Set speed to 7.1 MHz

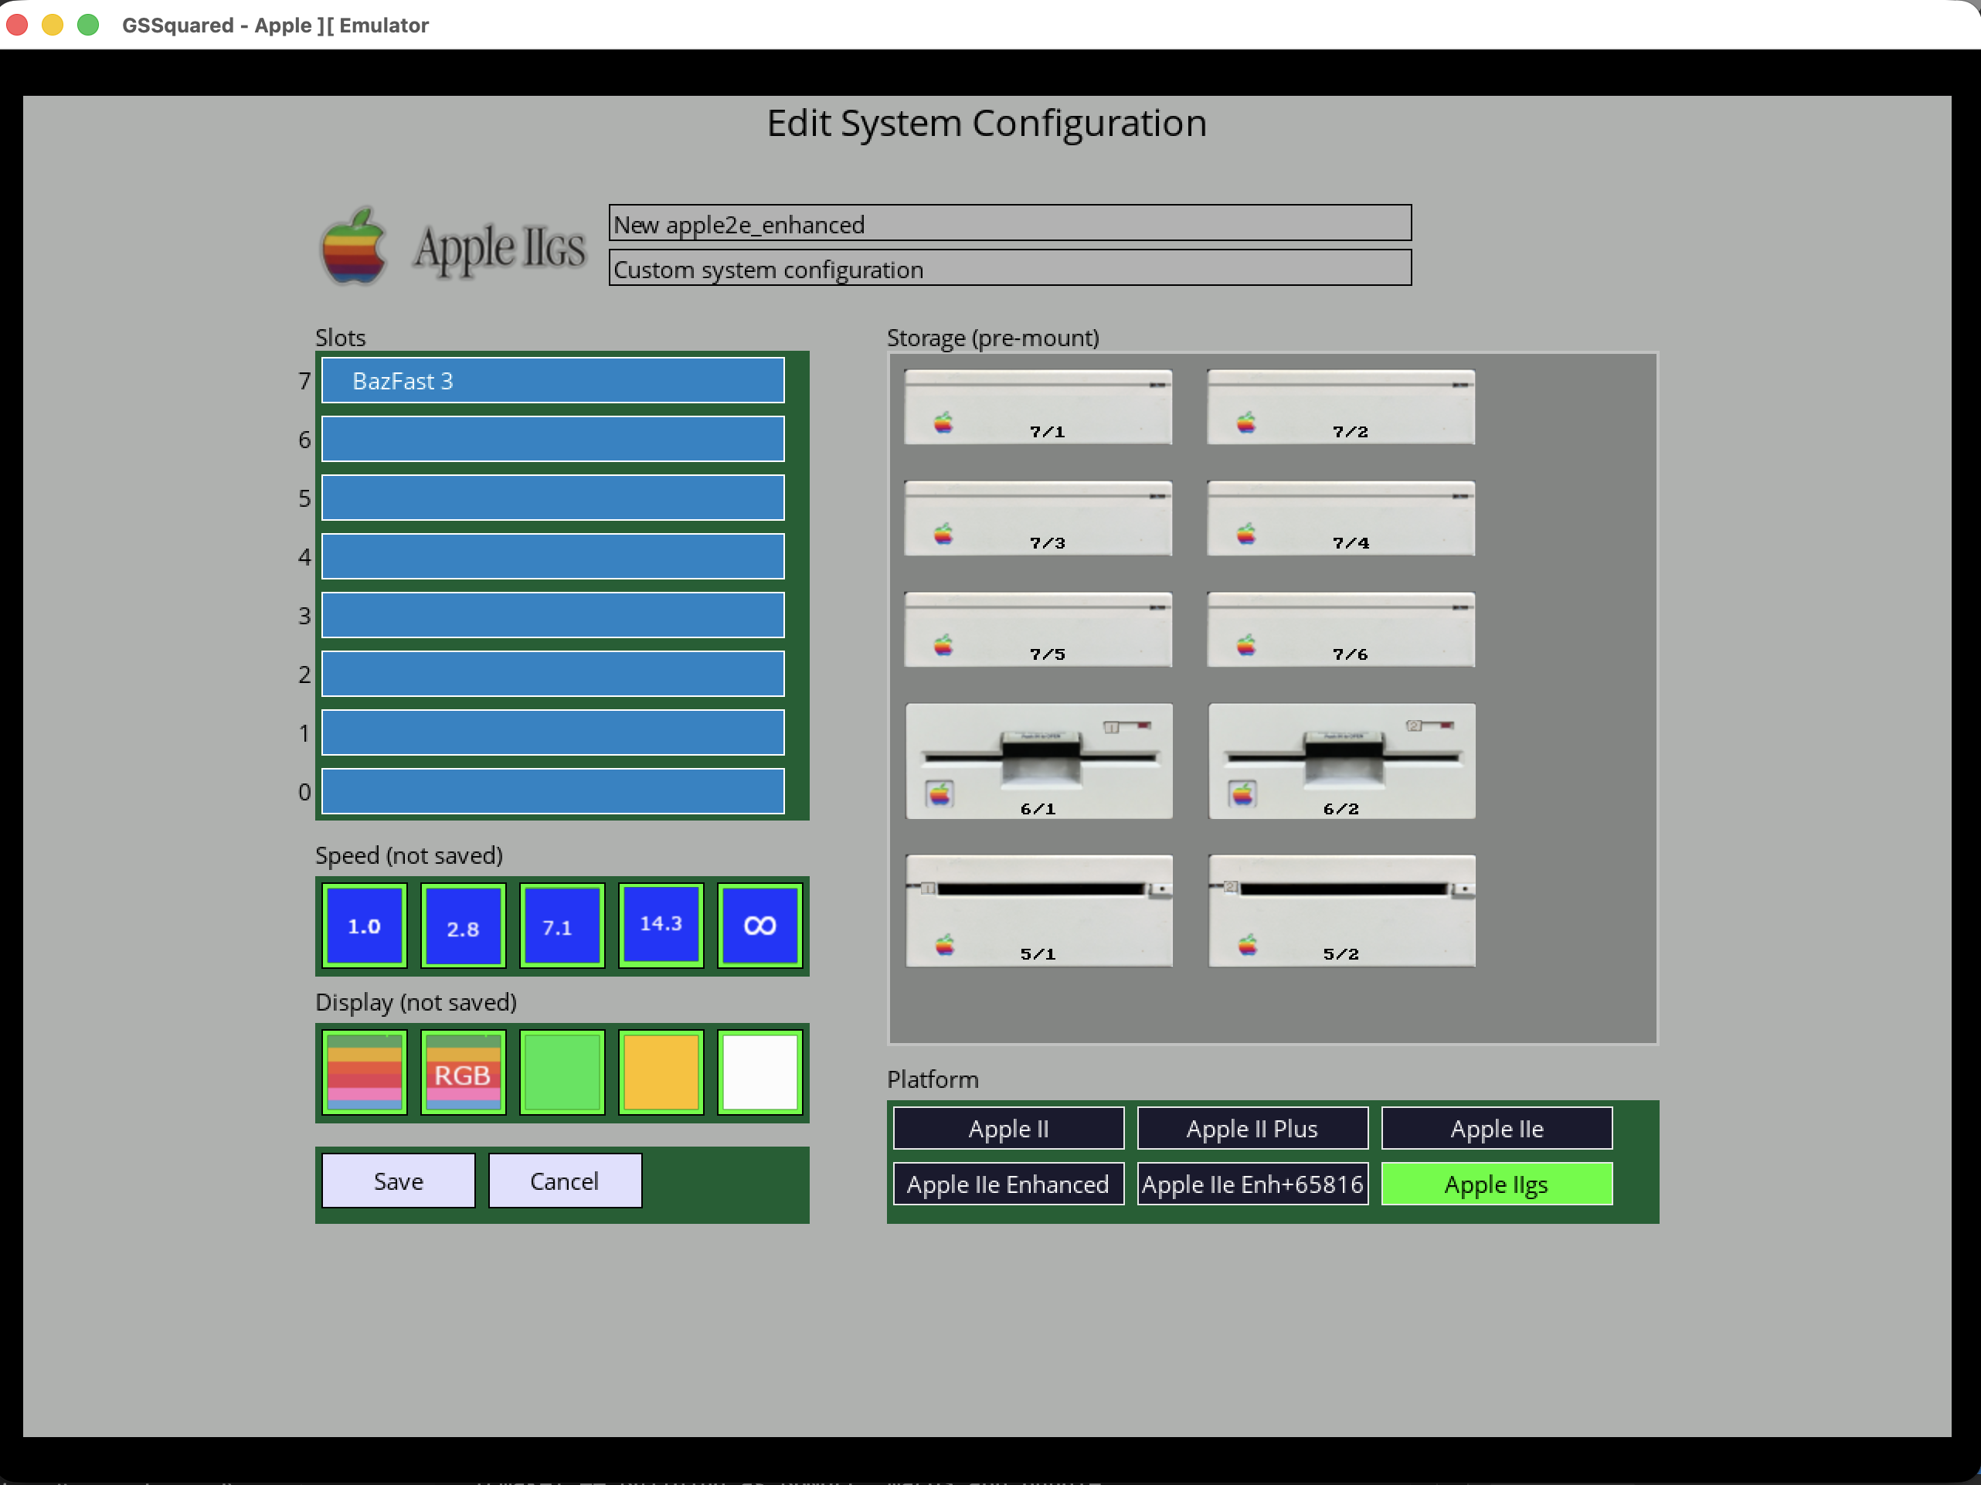tap(562, 926)
